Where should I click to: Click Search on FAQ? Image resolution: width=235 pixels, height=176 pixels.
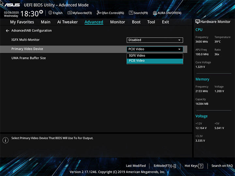click(222, 166)
